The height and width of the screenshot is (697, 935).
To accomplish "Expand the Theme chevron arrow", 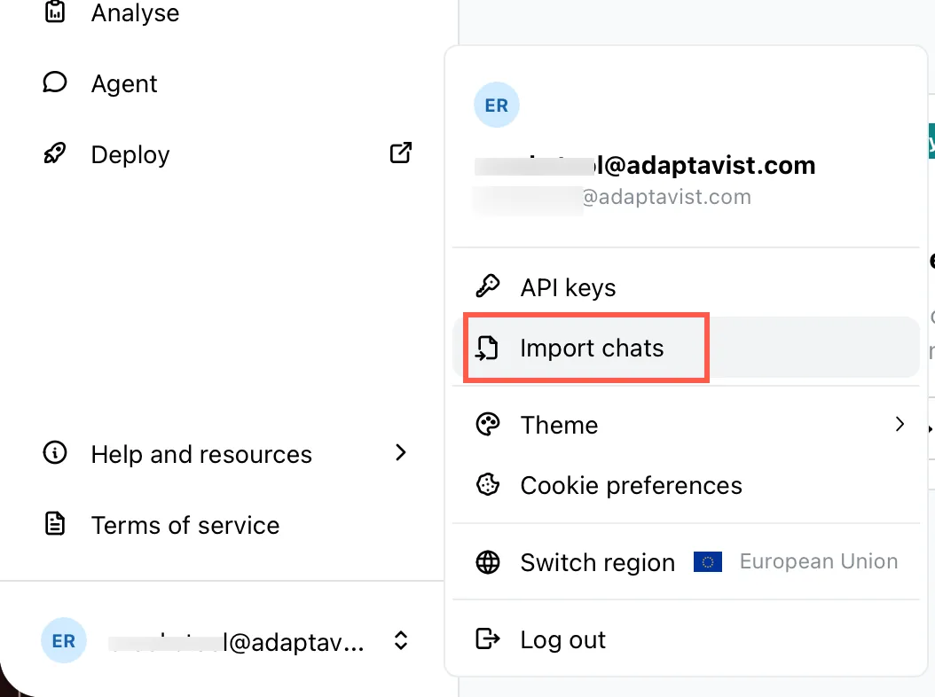I will [900, 424].
